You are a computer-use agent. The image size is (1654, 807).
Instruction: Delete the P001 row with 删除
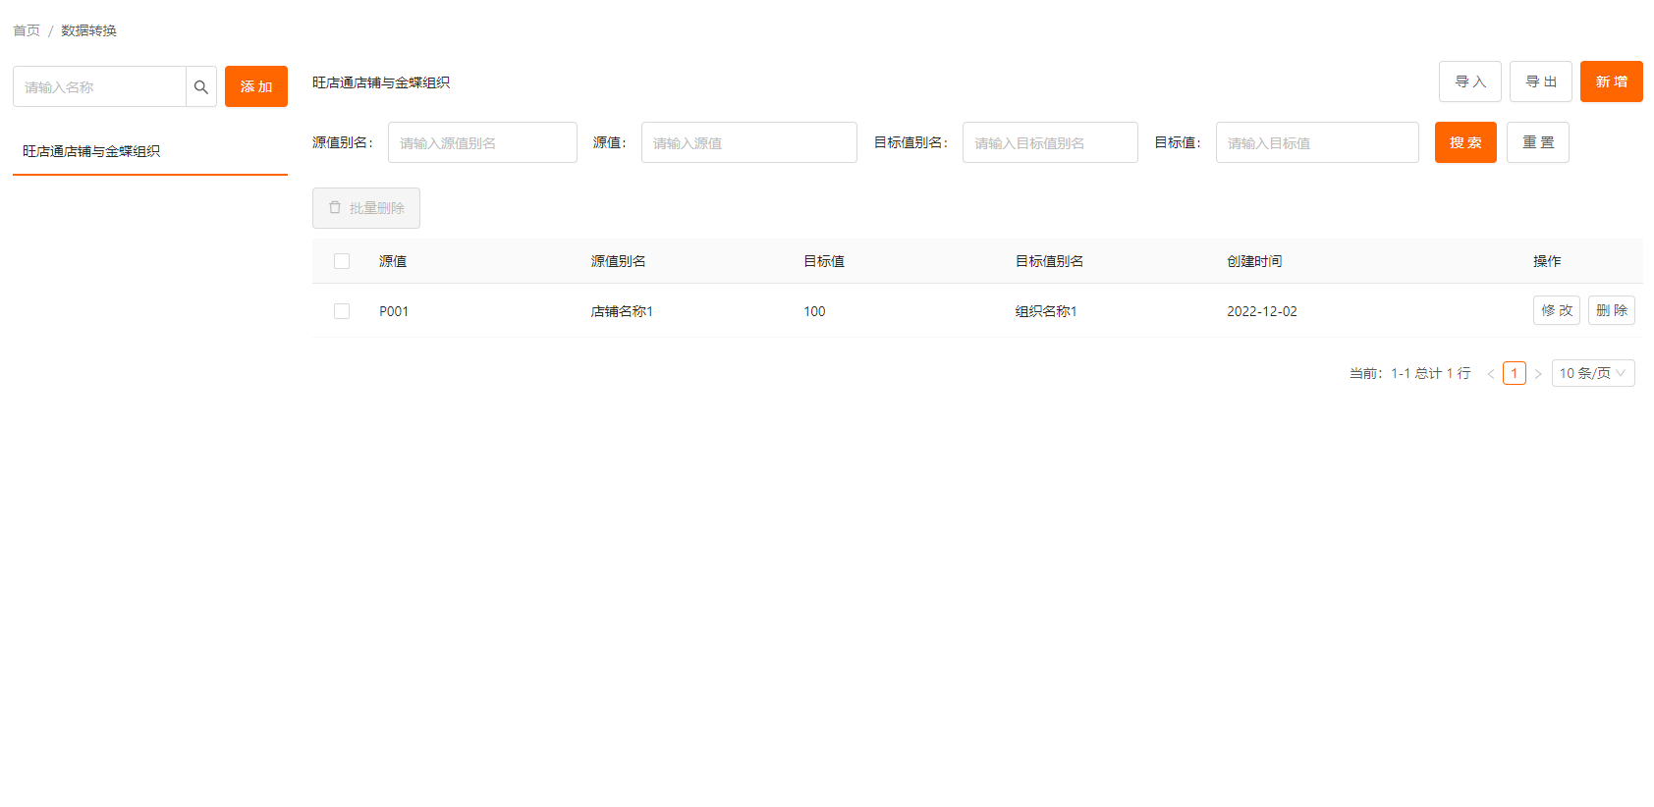pos(1611,310)
